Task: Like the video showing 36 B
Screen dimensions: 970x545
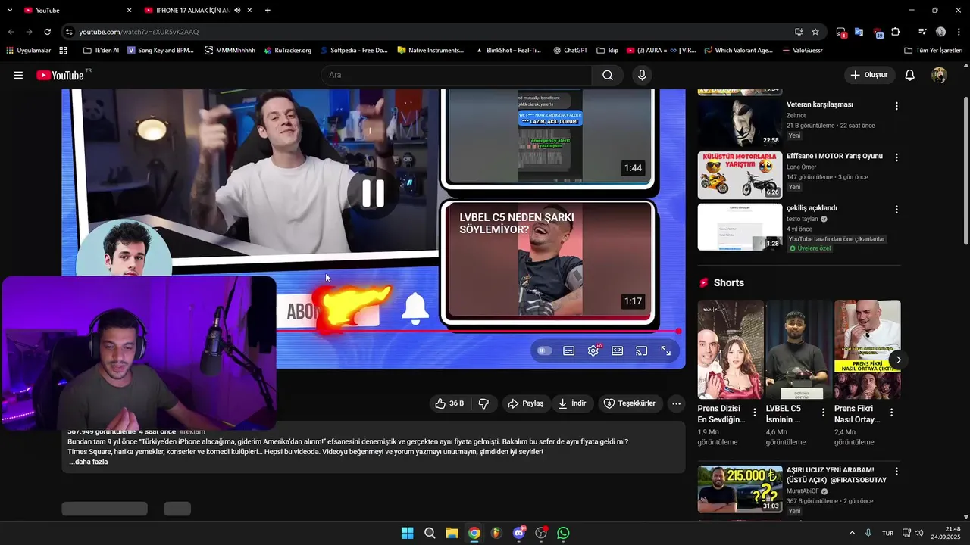Action: [449, 403]
